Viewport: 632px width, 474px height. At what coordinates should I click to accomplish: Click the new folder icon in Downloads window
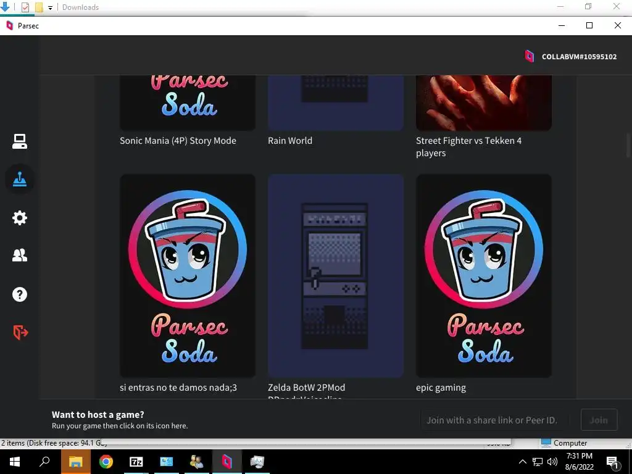point(39,7)
